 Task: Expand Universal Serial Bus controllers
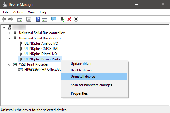click(x=10, y=33)
